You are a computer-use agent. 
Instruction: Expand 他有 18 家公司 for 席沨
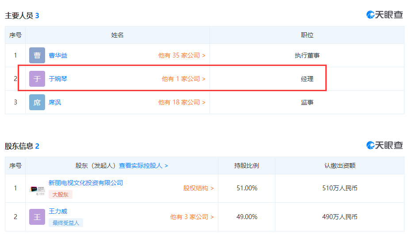(x=182, y=102)
